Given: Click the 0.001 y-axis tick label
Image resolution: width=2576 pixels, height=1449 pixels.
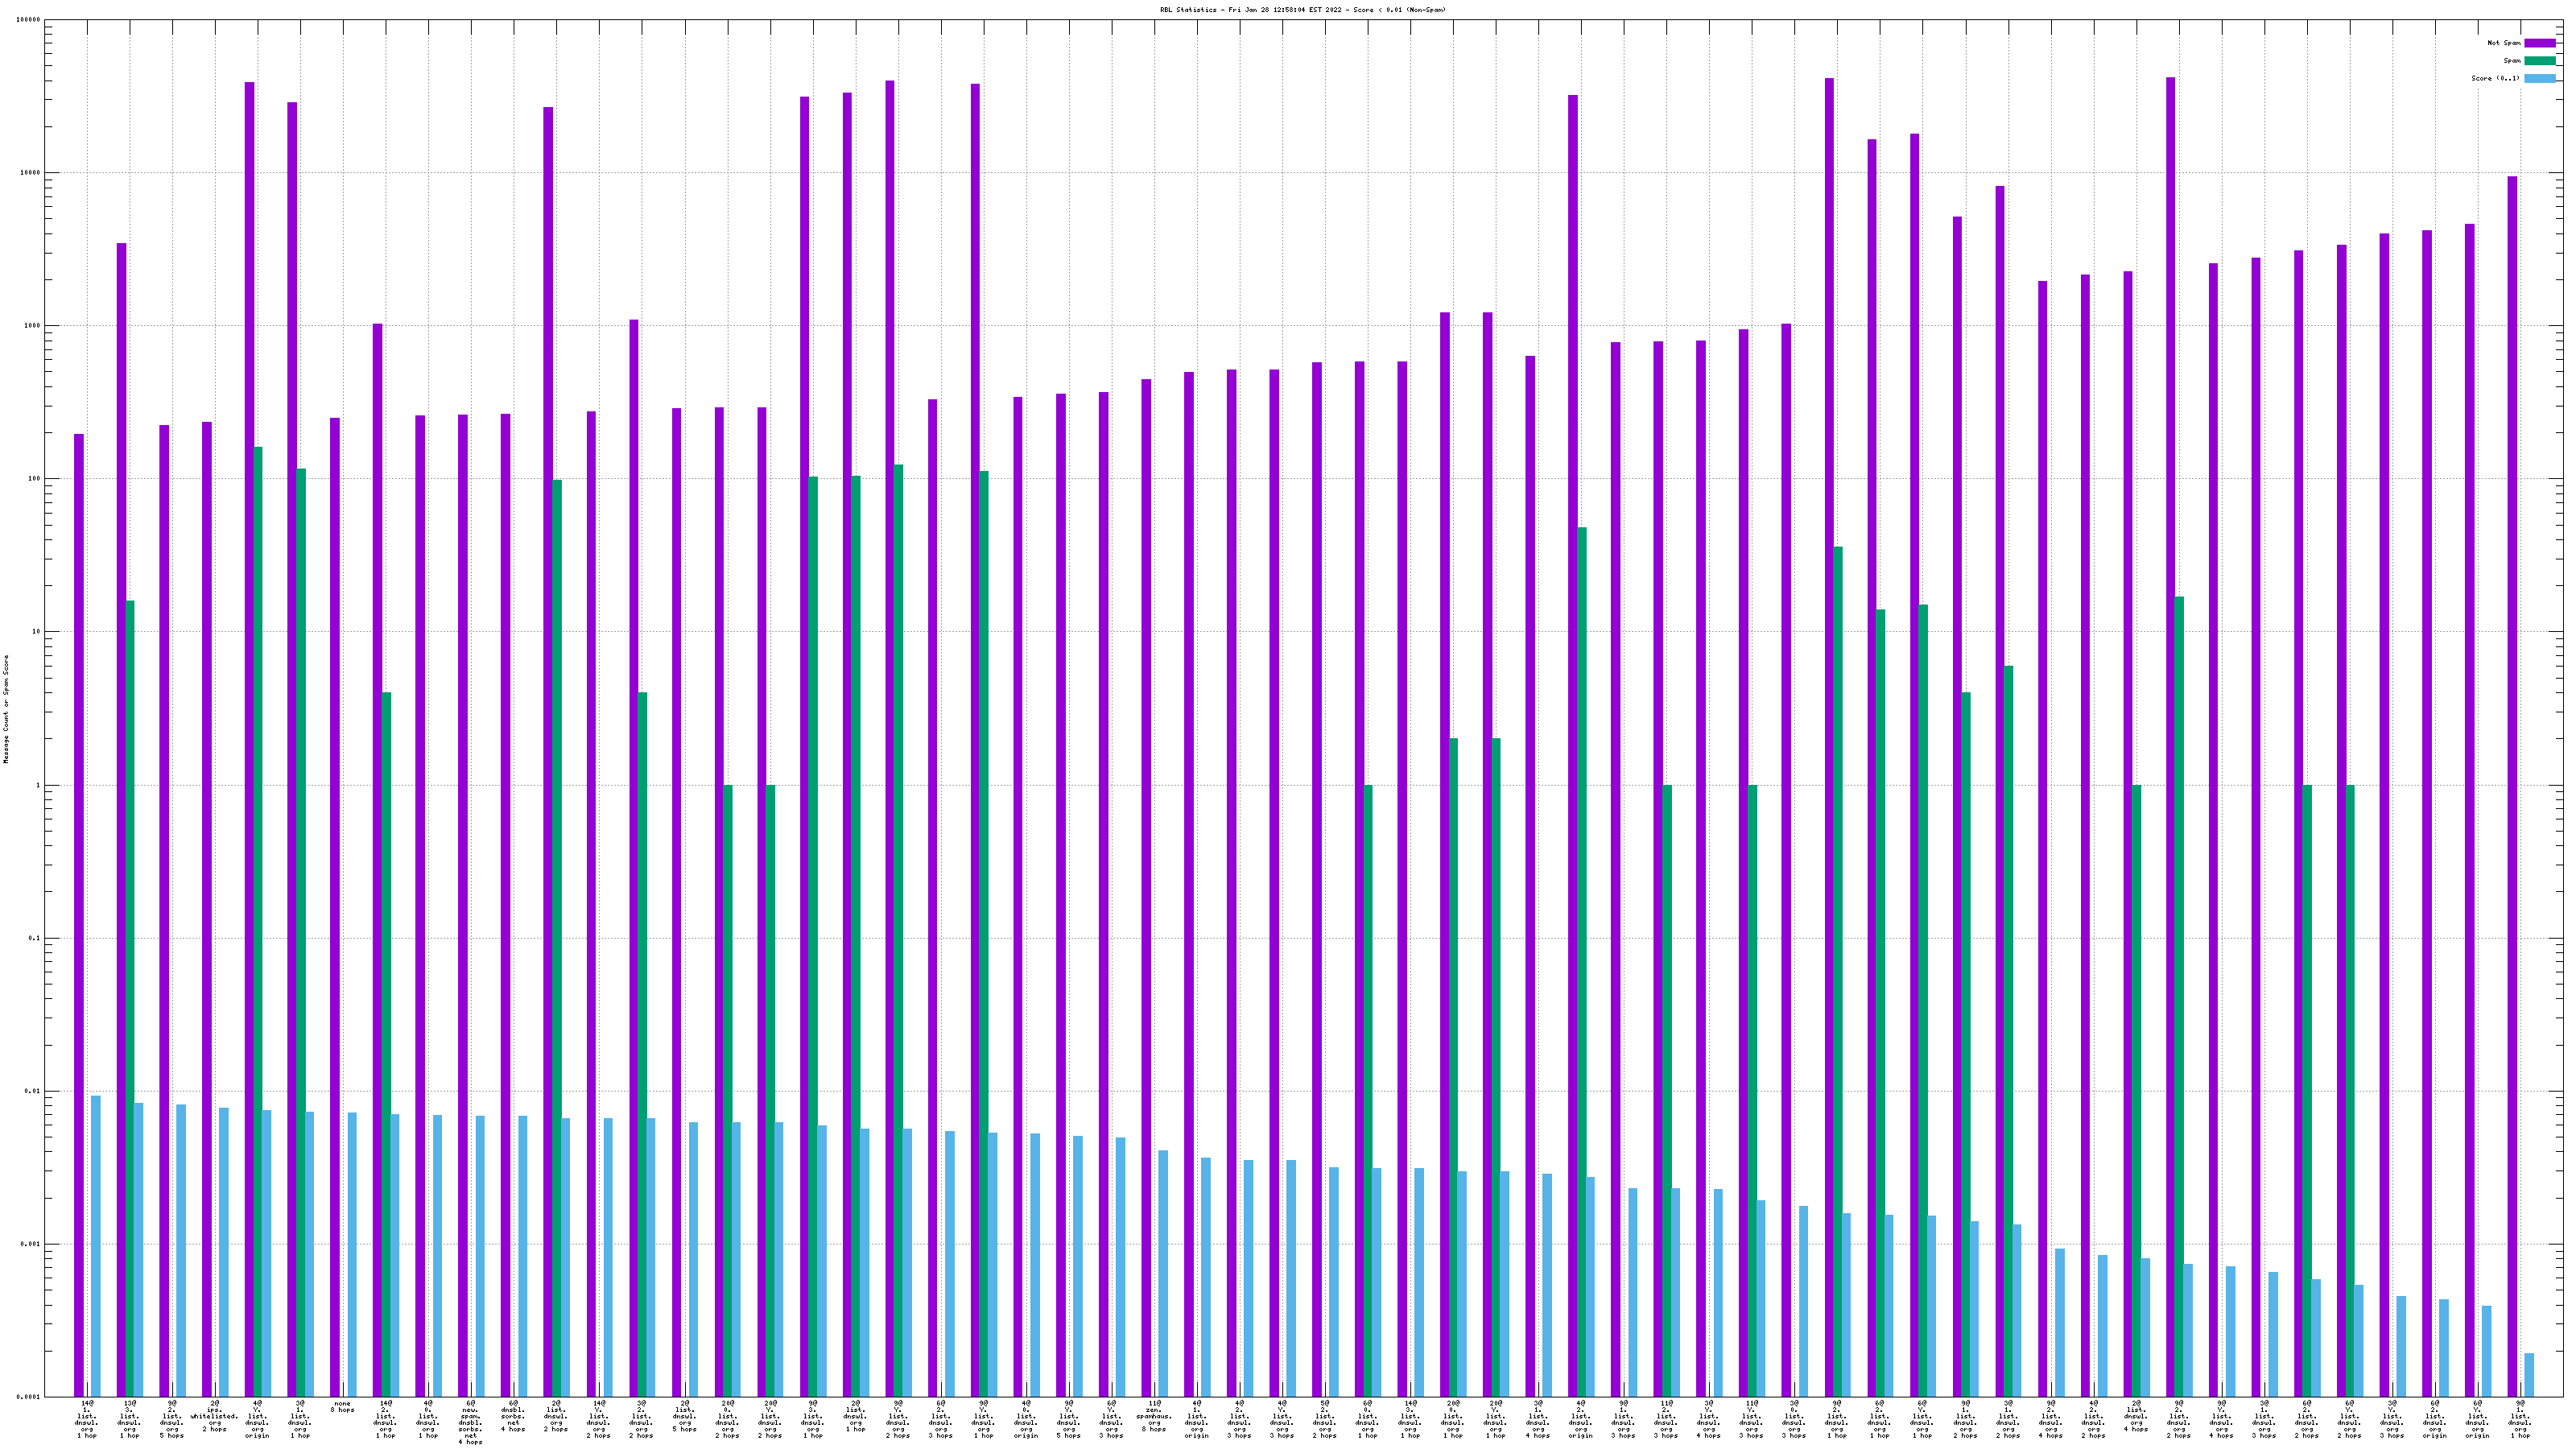Looking at the screenshot, I should click(x=31, y=1245).
